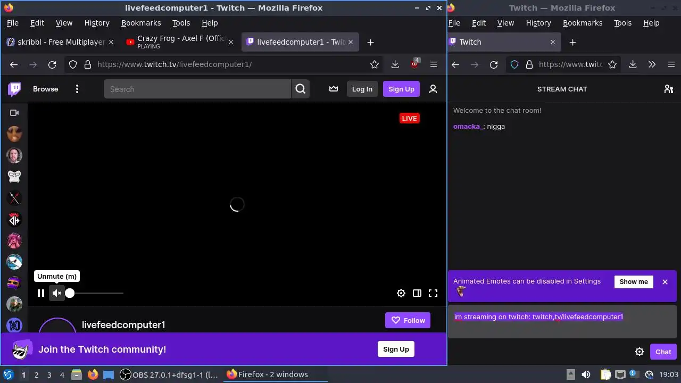681x383 pixels.
Task: Bookmark the page with the star in left window
Action: pos(375,64)
